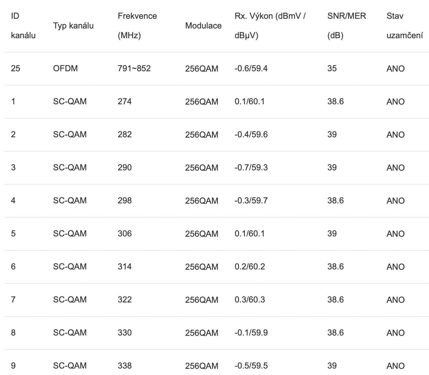The image size is (429, 375).
Task: Click the 'Stav uzamčení' column header
Action: [404, 26]
